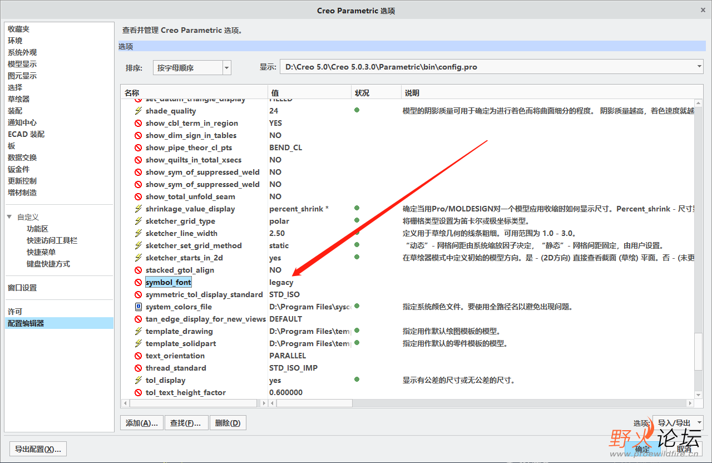712x463 pixels.
Task: Confirm with the 确定 button
Action: 642,449
